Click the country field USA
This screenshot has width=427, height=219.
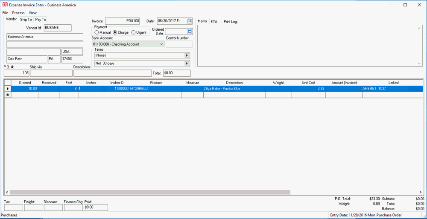(72, 52)
